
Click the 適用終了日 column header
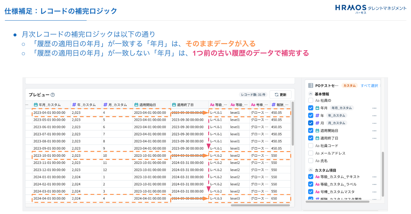[x=185, y=105]
